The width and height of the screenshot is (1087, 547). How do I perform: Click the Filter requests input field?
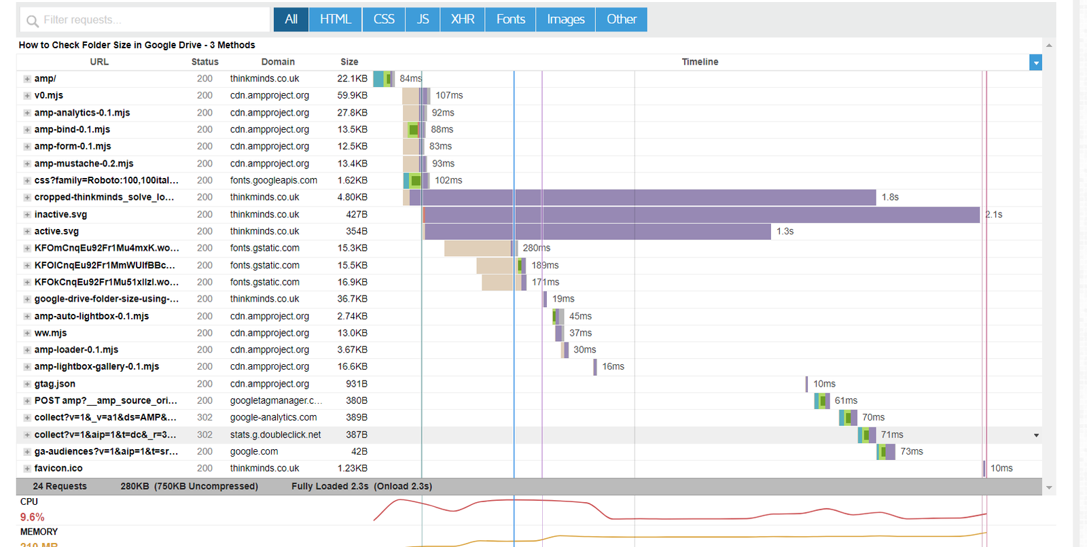(x=149, y=20)
